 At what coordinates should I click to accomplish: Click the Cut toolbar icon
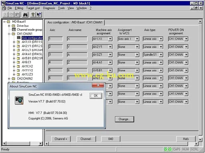pos(6,14)
